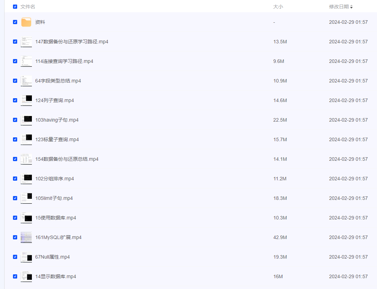Open the 114连接查询学习路径.mp4 file name
The width and height of the screenshot is (377, 289).
point(64,61)
